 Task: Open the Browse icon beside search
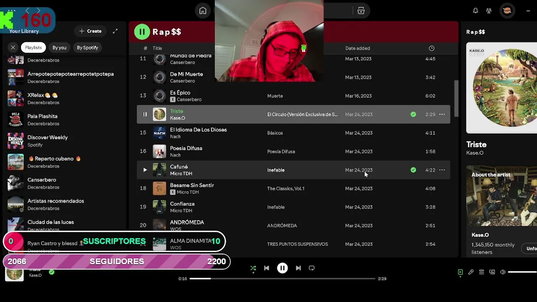[x=361, y=11]
